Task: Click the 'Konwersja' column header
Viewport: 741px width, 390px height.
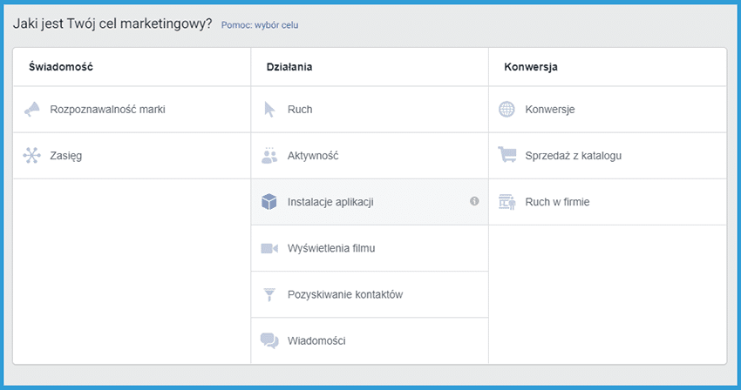Action: [531, 66]
